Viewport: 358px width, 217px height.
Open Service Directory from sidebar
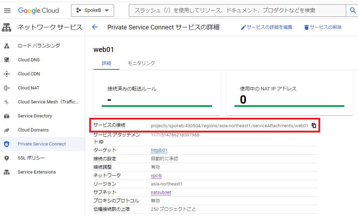tap(35, 116)
